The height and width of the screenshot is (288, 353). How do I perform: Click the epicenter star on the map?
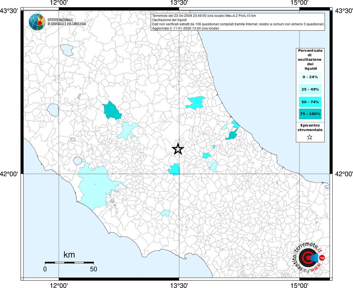[178, 149]
